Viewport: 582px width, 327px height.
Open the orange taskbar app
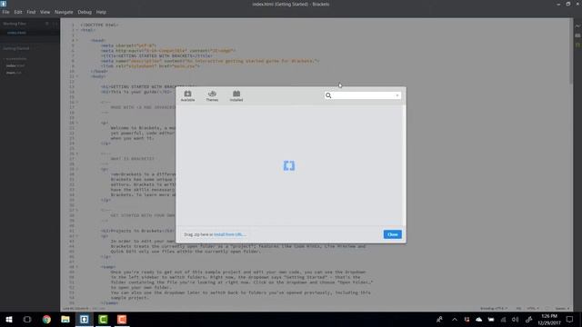[x=122, y=319]
